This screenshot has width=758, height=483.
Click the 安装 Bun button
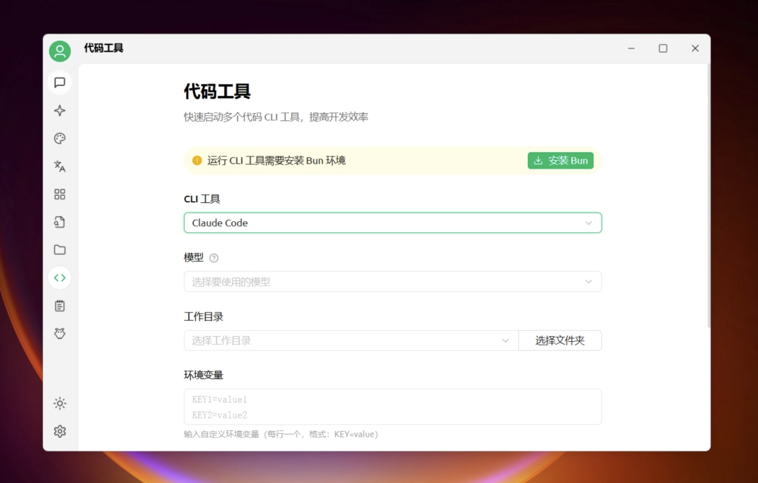tap(560, 161)
